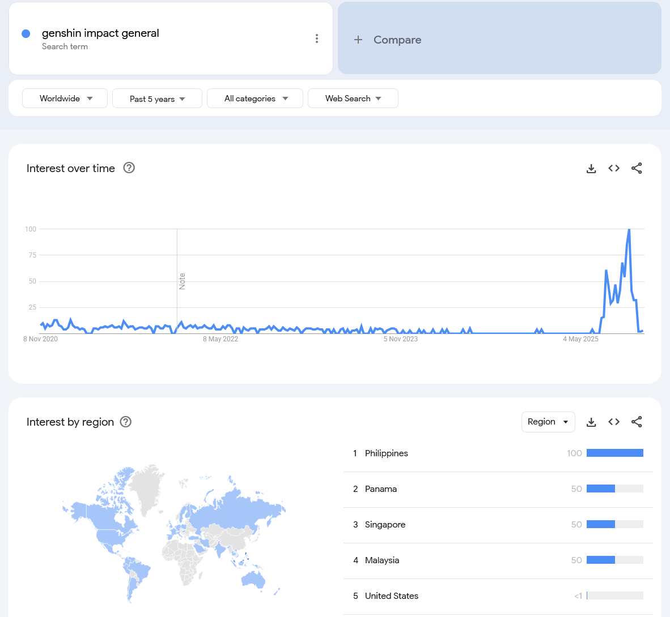Click United States value <1
Screen dimensions: 670x617
(578, 596)
